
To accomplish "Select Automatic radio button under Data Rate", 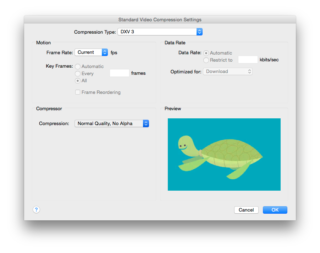I will (x=206, y=53).
